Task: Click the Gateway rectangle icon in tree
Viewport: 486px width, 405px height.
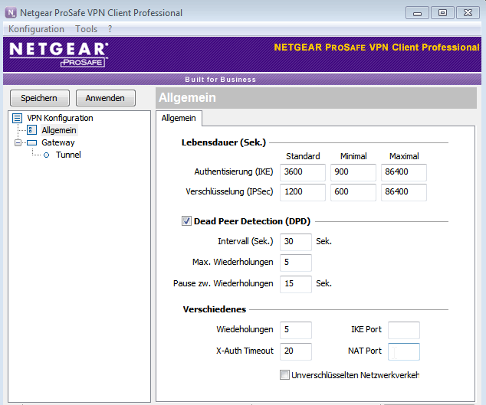Action: [31, 142]
